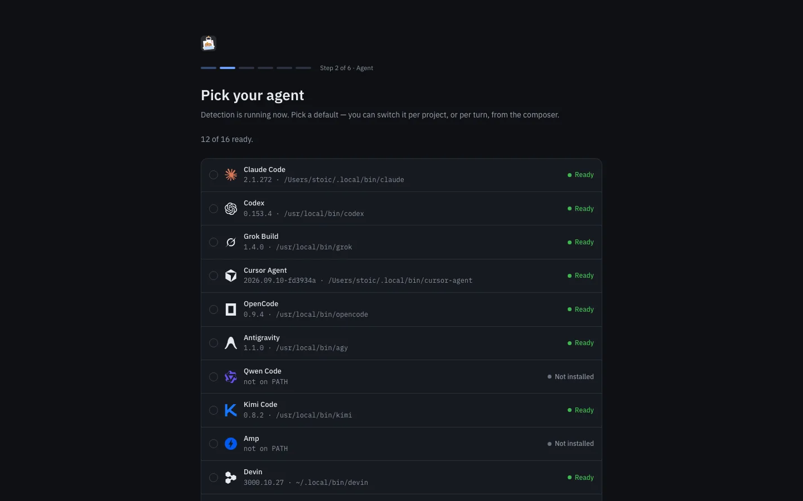Select the Codex radio button
Image resolution: width=803 pixels, height=501 pixels.
(x=214, y=209)
